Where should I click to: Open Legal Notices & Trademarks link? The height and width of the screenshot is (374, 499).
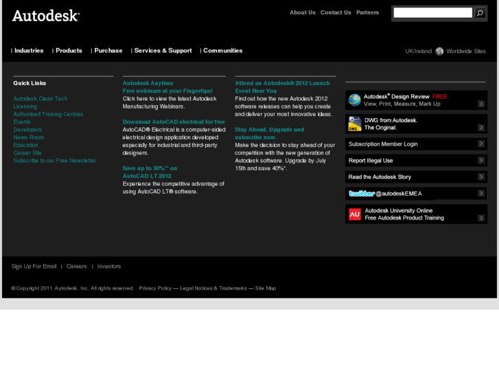(x=213, y=288)
